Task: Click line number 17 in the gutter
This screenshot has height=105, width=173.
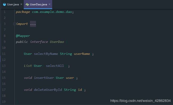Action: (4, 90)
